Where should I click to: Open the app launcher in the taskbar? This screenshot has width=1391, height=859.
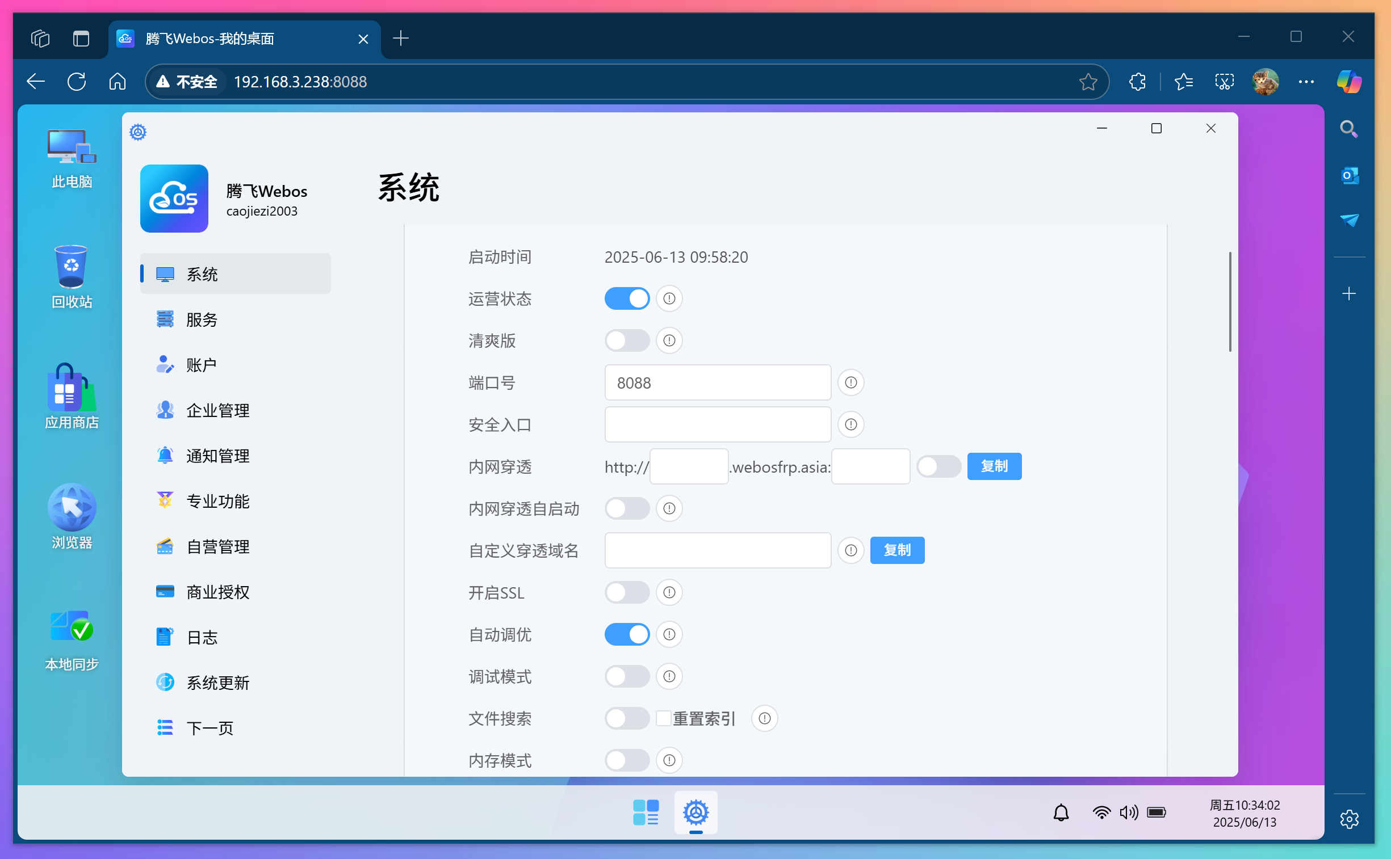pyautogui.click(x=645, y=812)
